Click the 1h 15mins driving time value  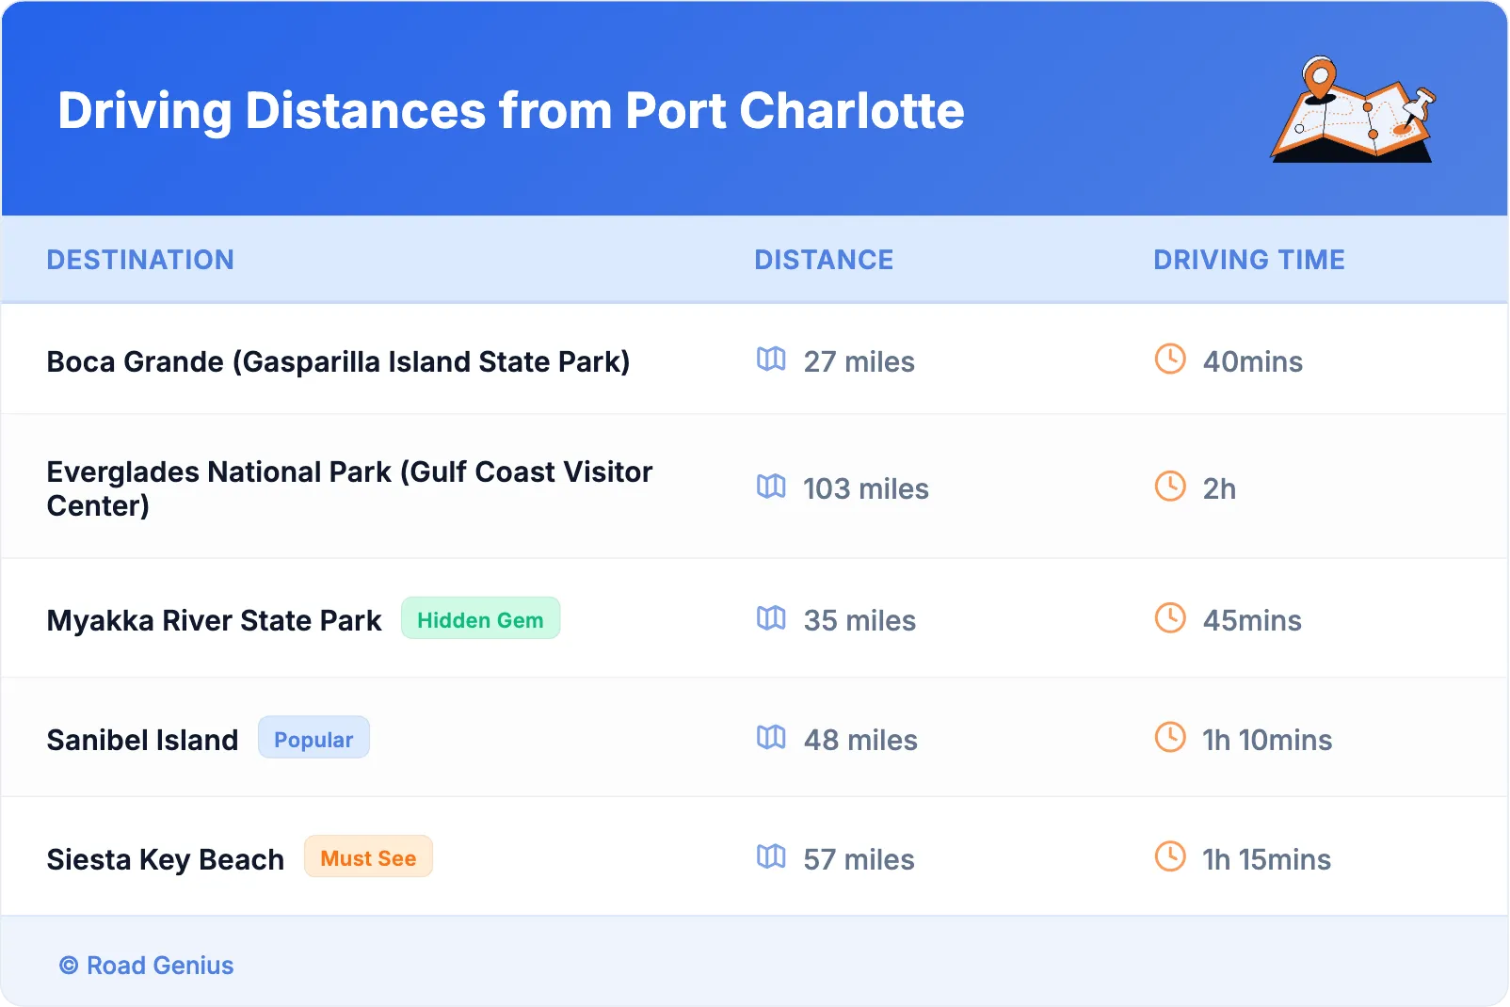[x=1267, y=860]
